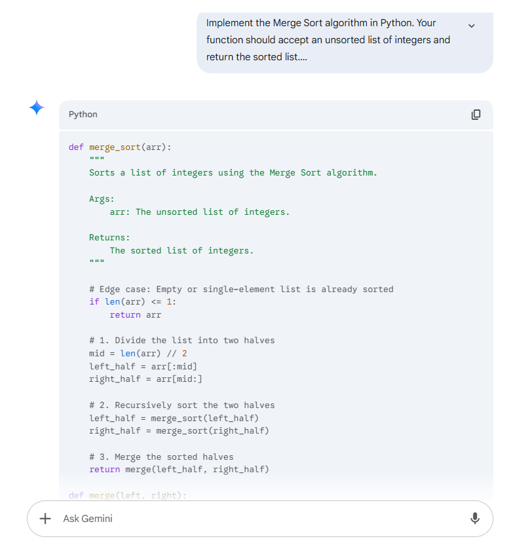Click the 'if len(arr) <= 1:' line
Screen dimensions: 515x541
tap(132, 301)
